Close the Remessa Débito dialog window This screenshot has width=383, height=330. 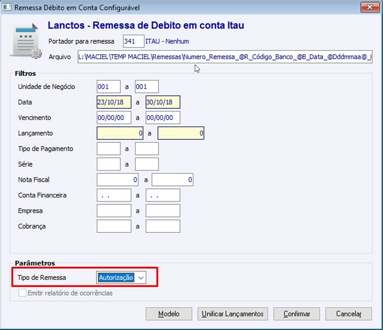pos(370,7)
